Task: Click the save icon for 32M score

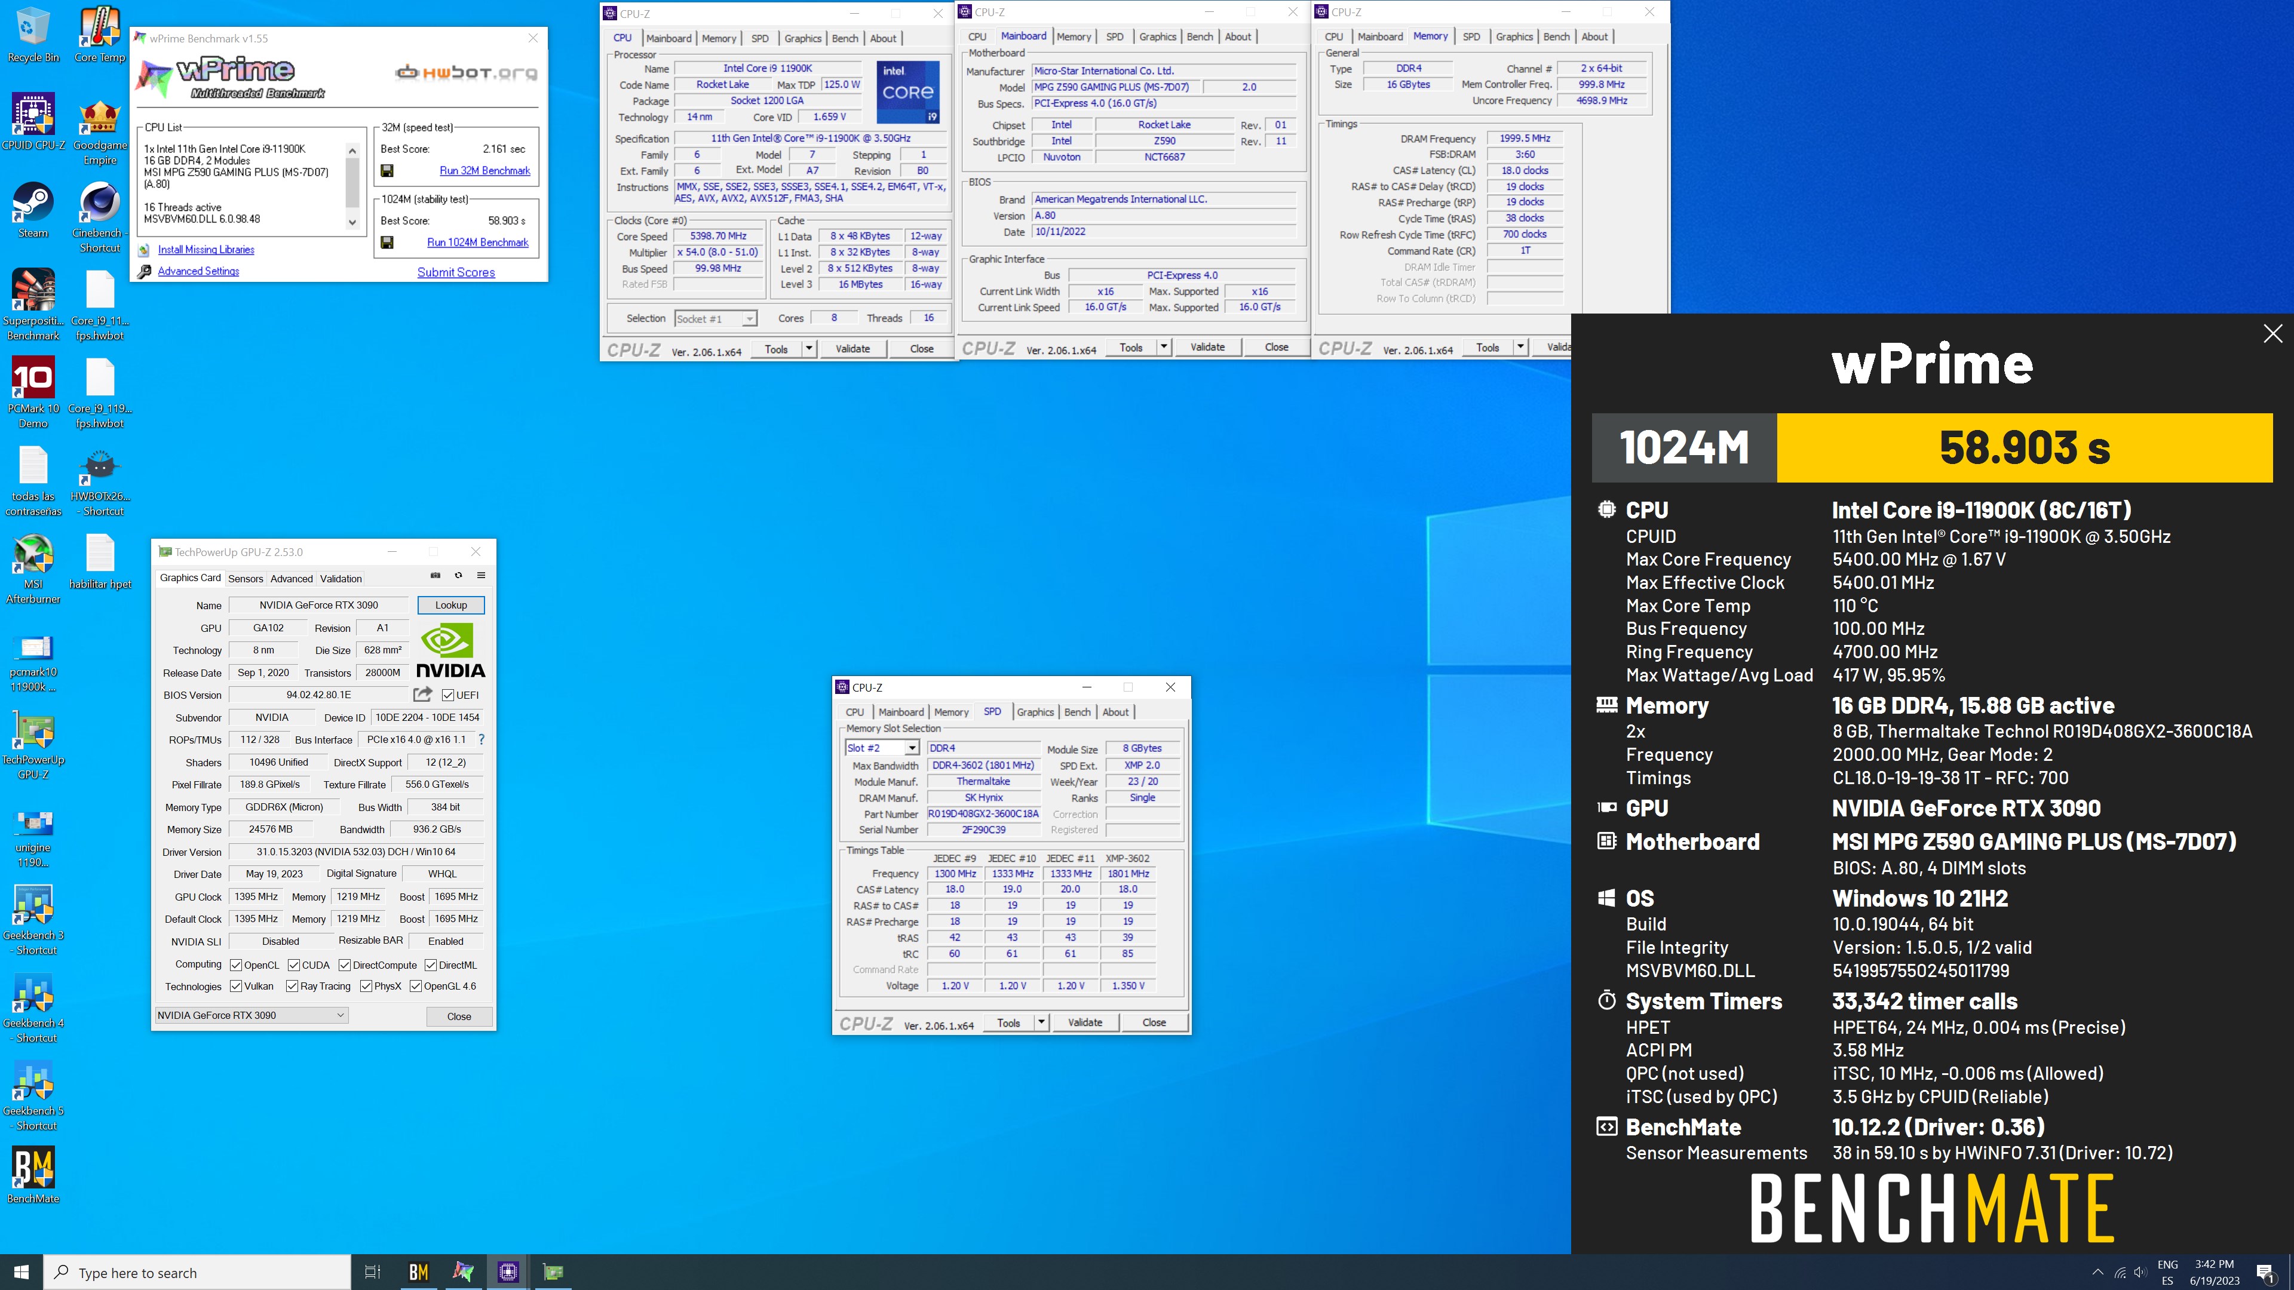Action: click(387, 171)
